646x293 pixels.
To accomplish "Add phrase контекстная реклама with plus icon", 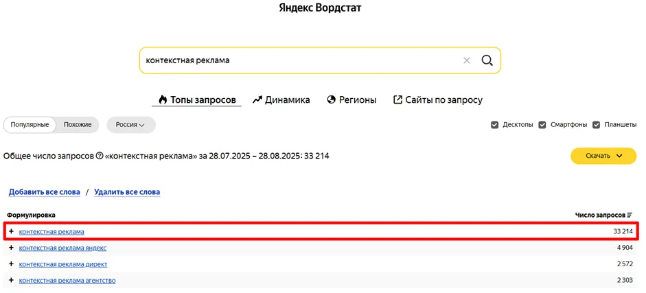I will click(11, 232).
